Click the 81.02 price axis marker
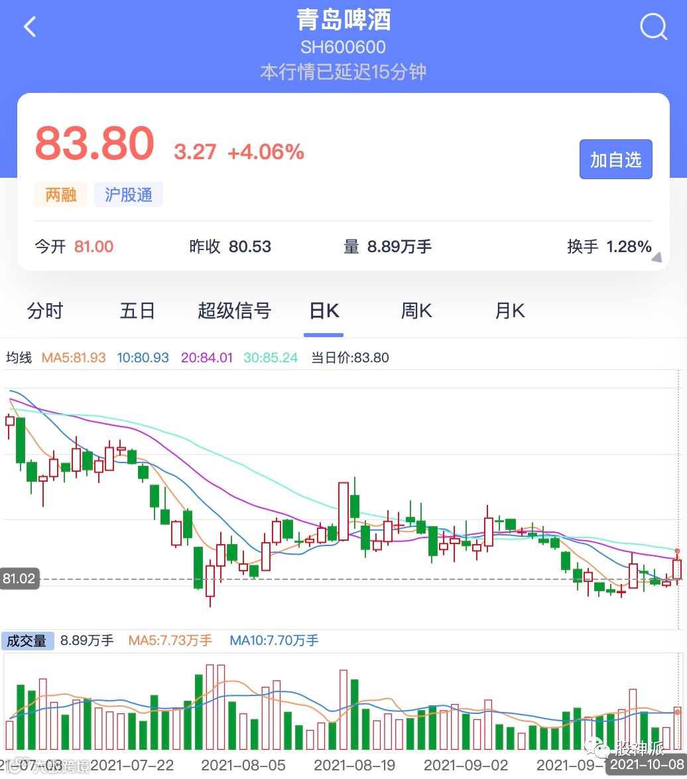Viewport: 687px width, 779px height. 19,579
